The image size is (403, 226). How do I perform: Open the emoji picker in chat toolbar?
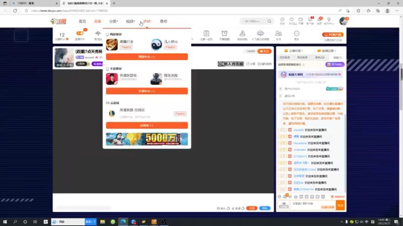pos(280,197)
